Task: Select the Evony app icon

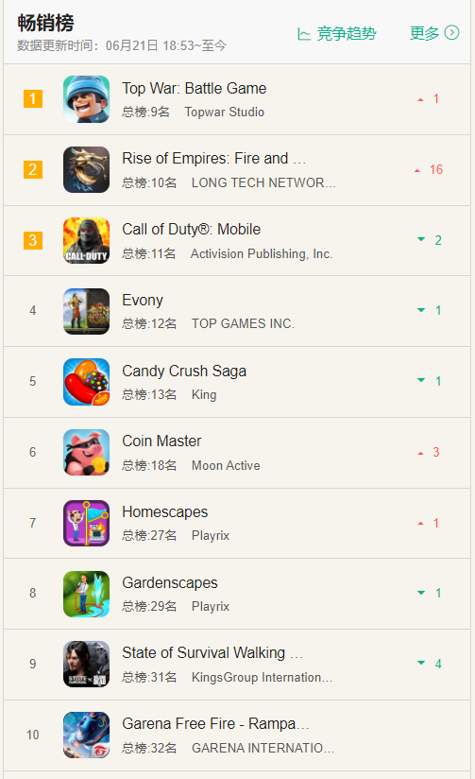Action: coord(86,311)
